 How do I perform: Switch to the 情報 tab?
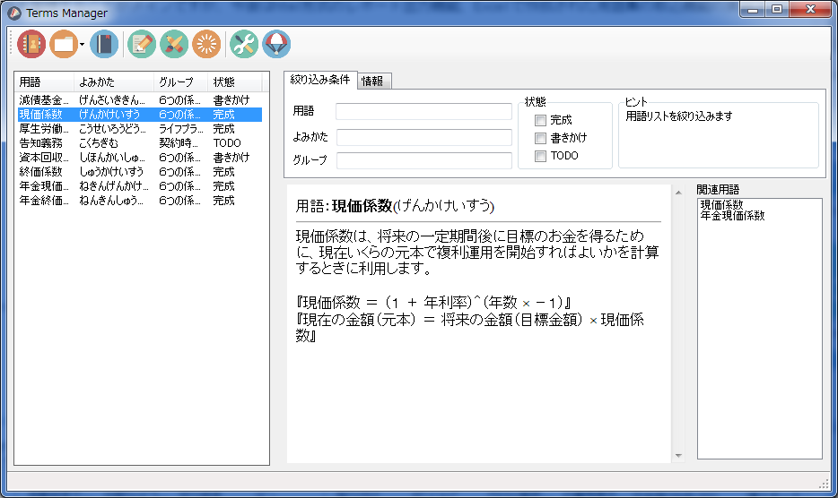371,82
